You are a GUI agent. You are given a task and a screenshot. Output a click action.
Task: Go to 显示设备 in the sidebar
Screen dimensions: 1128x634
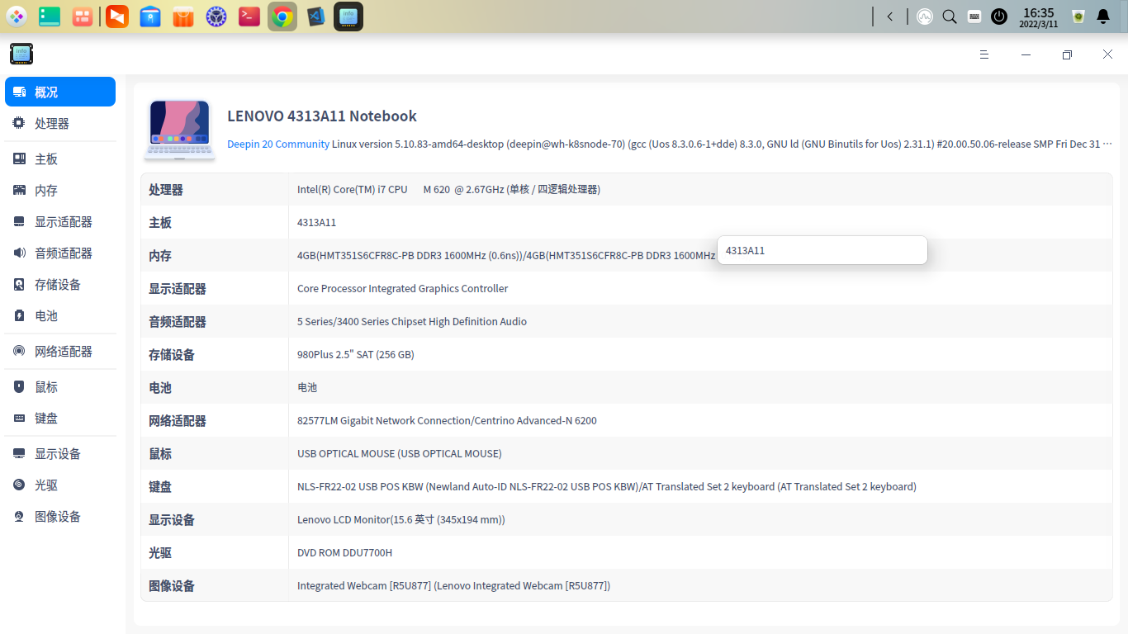pyautogui.click(x=60, y=453)
